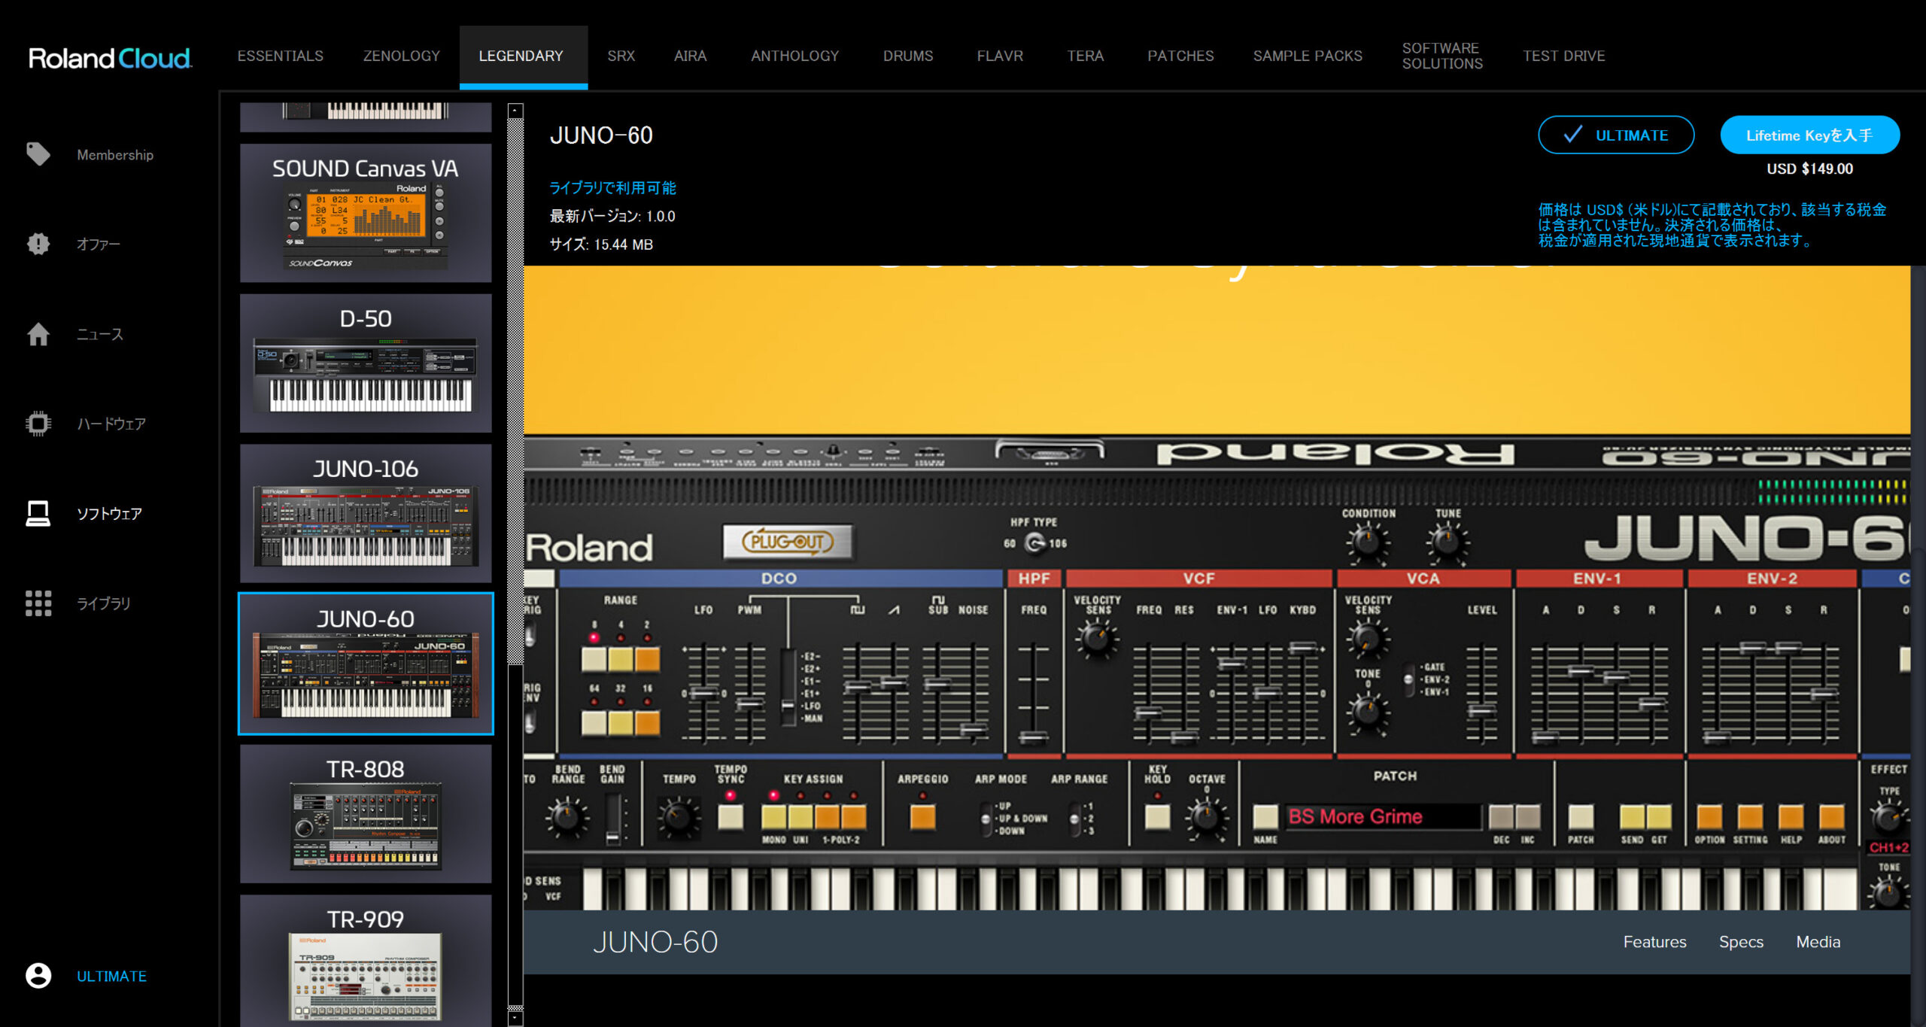1926x1027 pixels.
Task: Click the Membership tag icon
Action: [38, 154]
